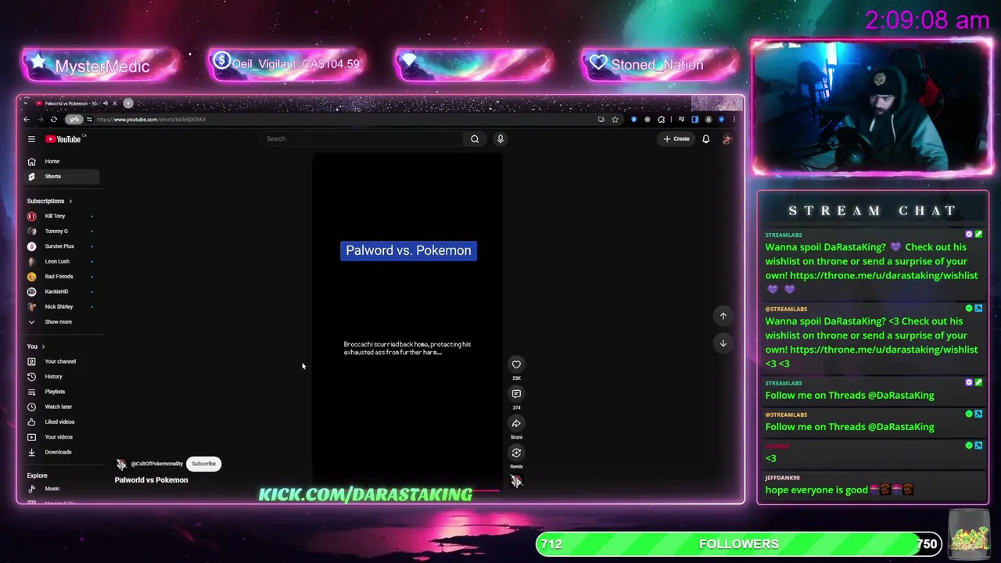Click the Palword vs. Pokemon video title overlay
1001x563 pixels.
click(408, 250)
